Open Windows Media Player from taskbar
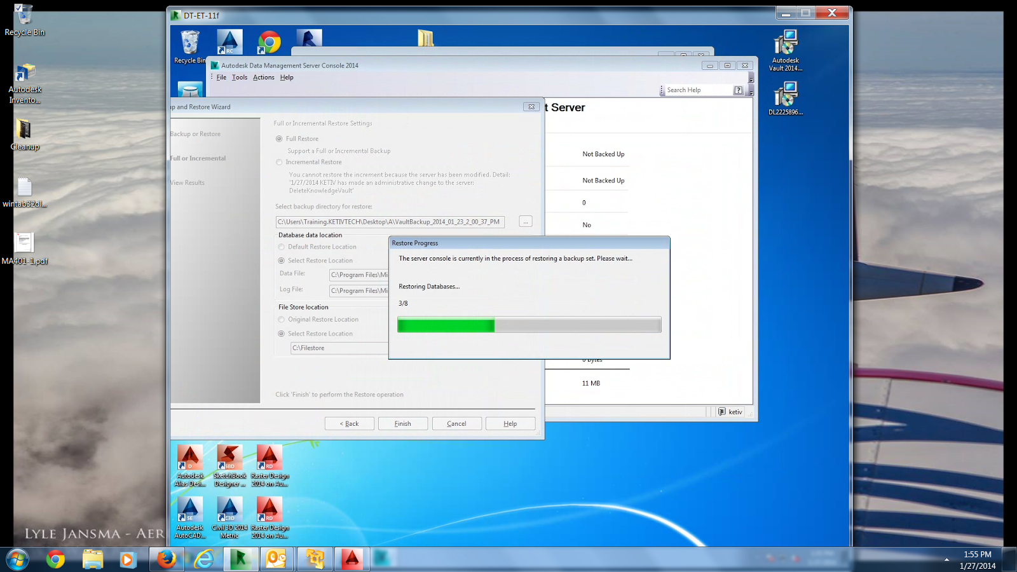 tap(128, 559)
